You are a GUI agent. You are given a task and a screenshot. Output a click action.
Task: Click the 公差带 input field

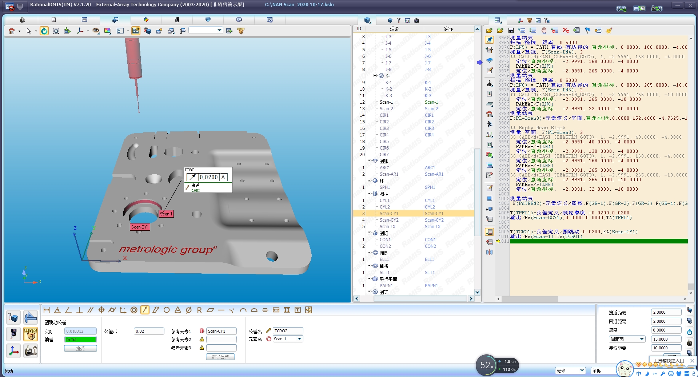point(149,331)
